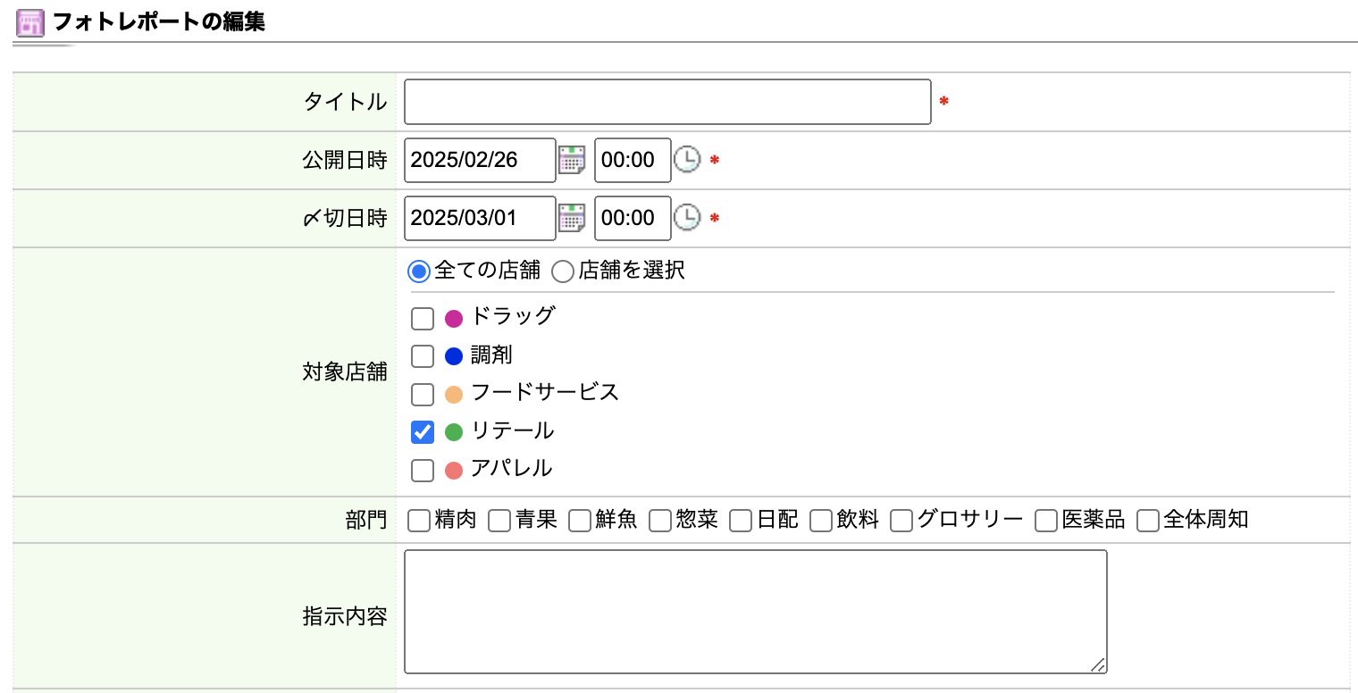Click the フォトレポートの編集 heading text

[x=159, y=22]
